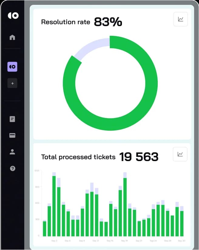
Task: Go to Home via the house icon
Action: tap(12, 38)
